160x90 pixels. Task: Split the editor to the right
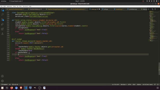[x=155, y=9]
